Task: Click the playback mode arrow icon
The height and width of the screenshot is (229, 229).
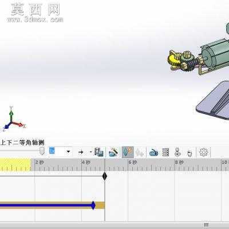Action: pyautogui.click(x=81, y=152)
